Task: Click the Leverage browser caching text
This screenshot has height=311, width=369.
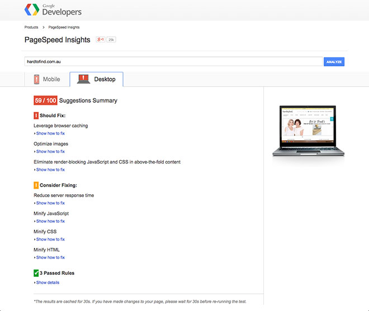Action: point(61,126)
